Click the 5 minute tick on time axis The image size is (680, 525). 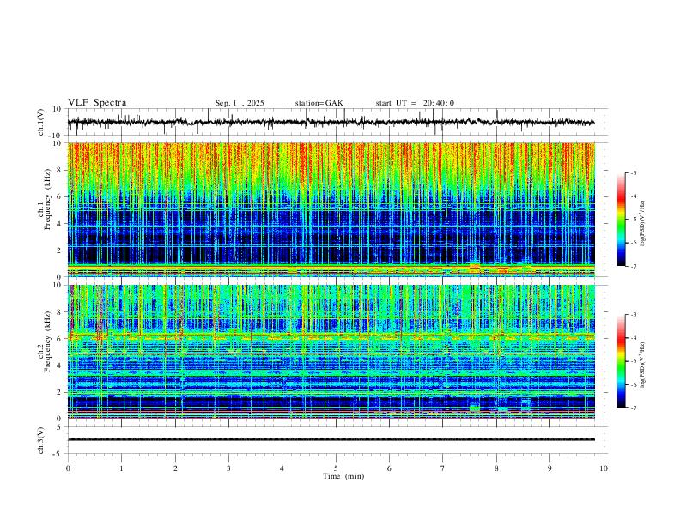[336, 468]
